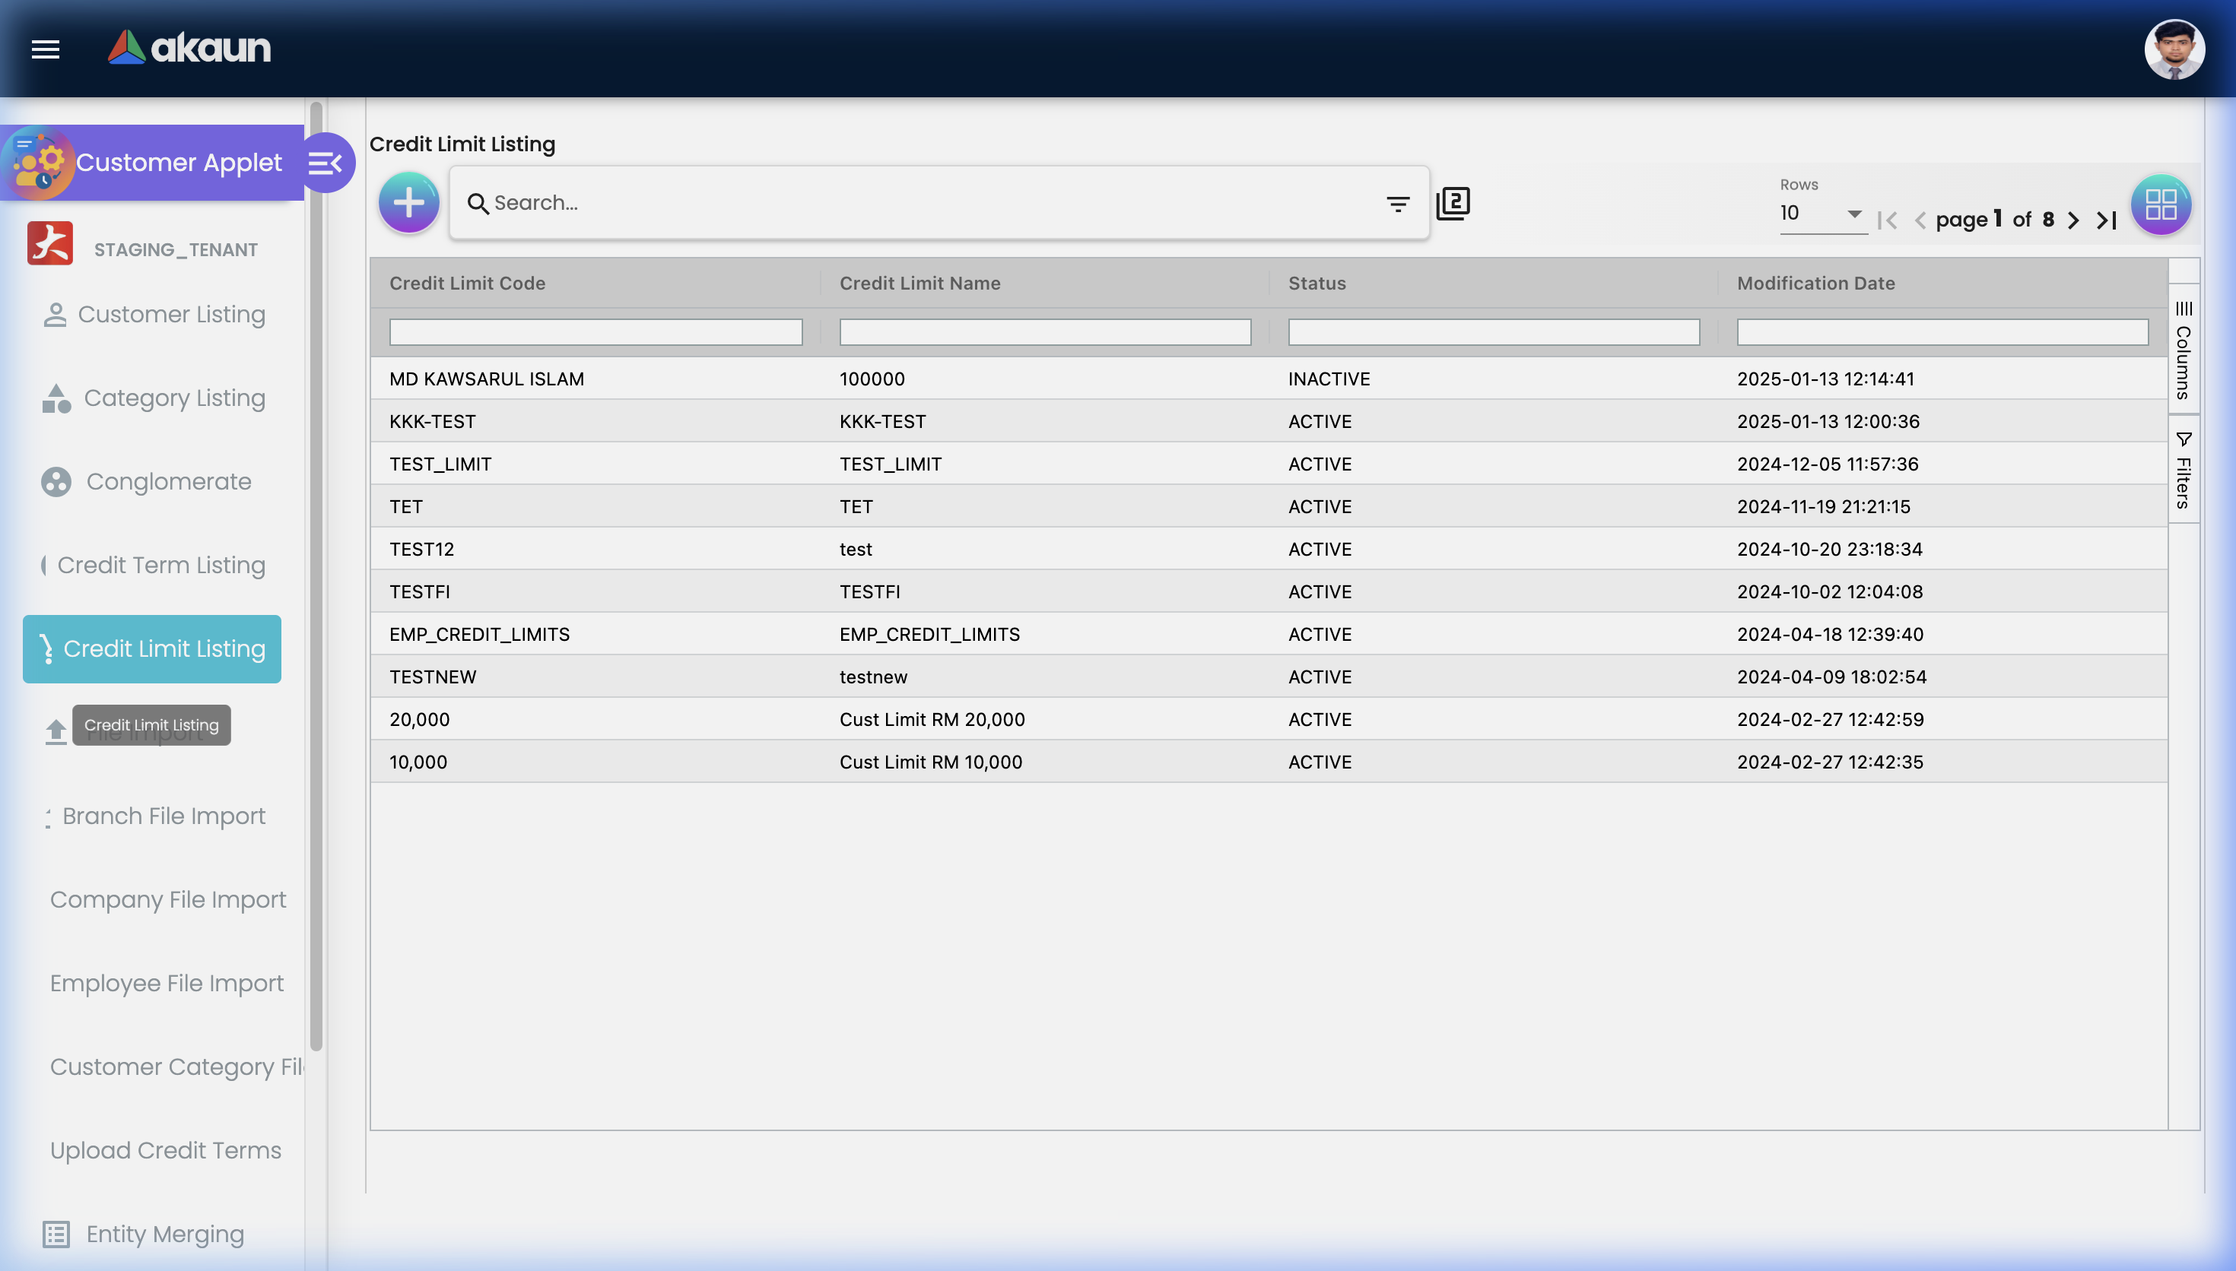Navigate to the next page
Image resolution: width=2236 pixels, height=1271 pixels.
(x=2073, y=220)
